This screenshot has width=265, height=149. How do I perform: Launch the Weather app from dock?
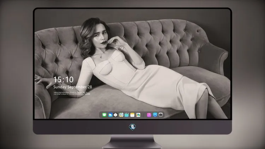click(110, 115)
